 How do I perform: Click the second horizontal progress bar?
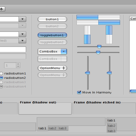pos(98,22)
